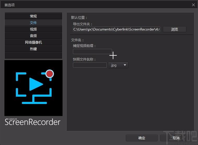Click the 浏览 button for export folder
Image resolution: width=198 pixels, height=145 pixels.
coord(174,29)
